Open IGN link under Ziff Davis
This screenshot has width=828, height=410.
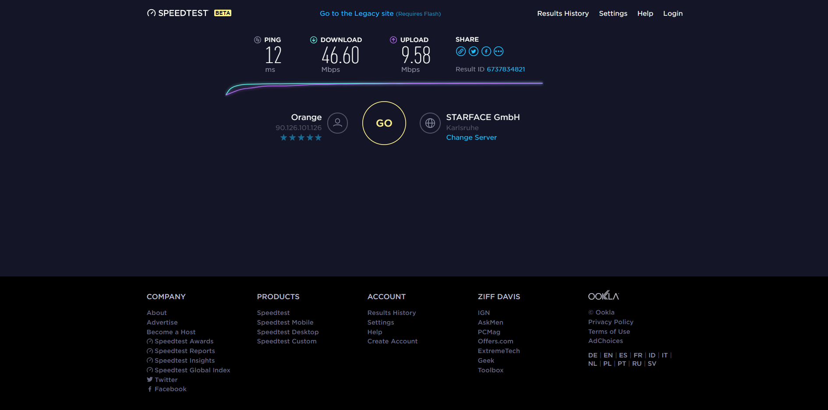point(484,313)
